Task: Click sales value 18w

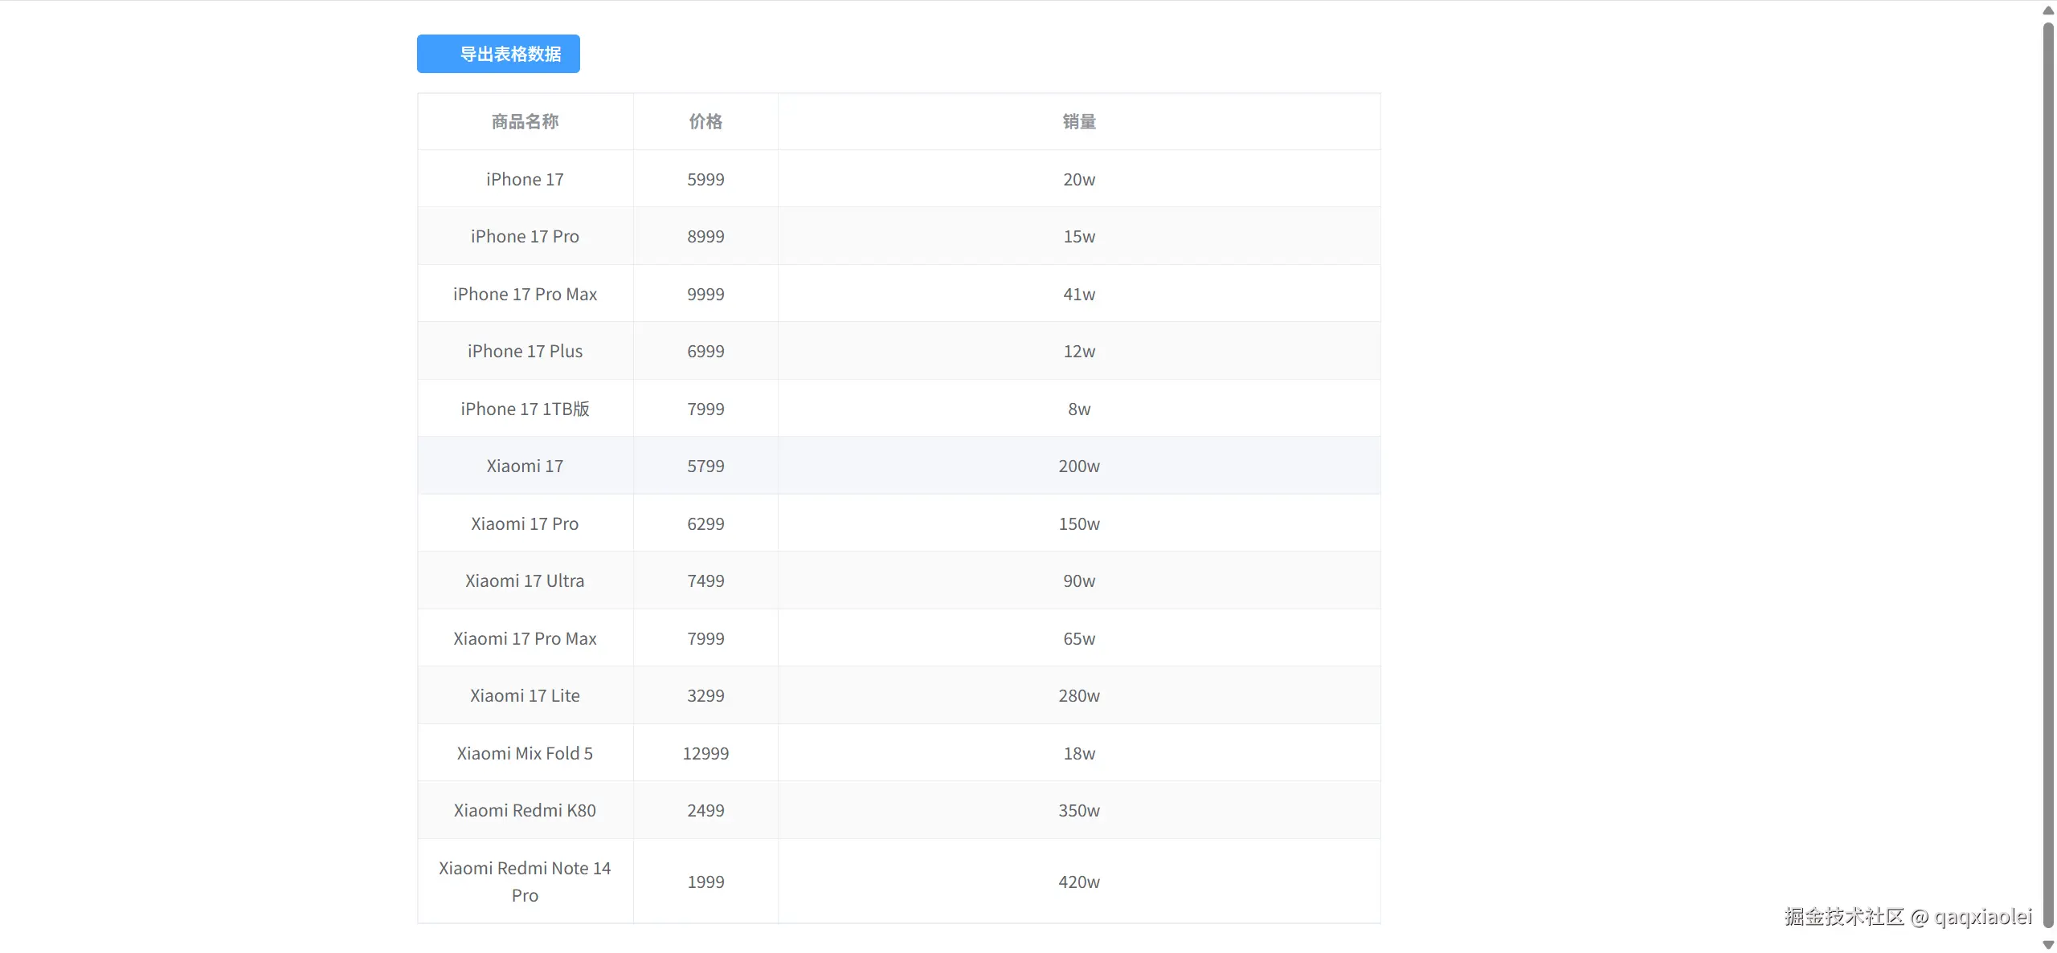Action: [x=1079, y=753]
